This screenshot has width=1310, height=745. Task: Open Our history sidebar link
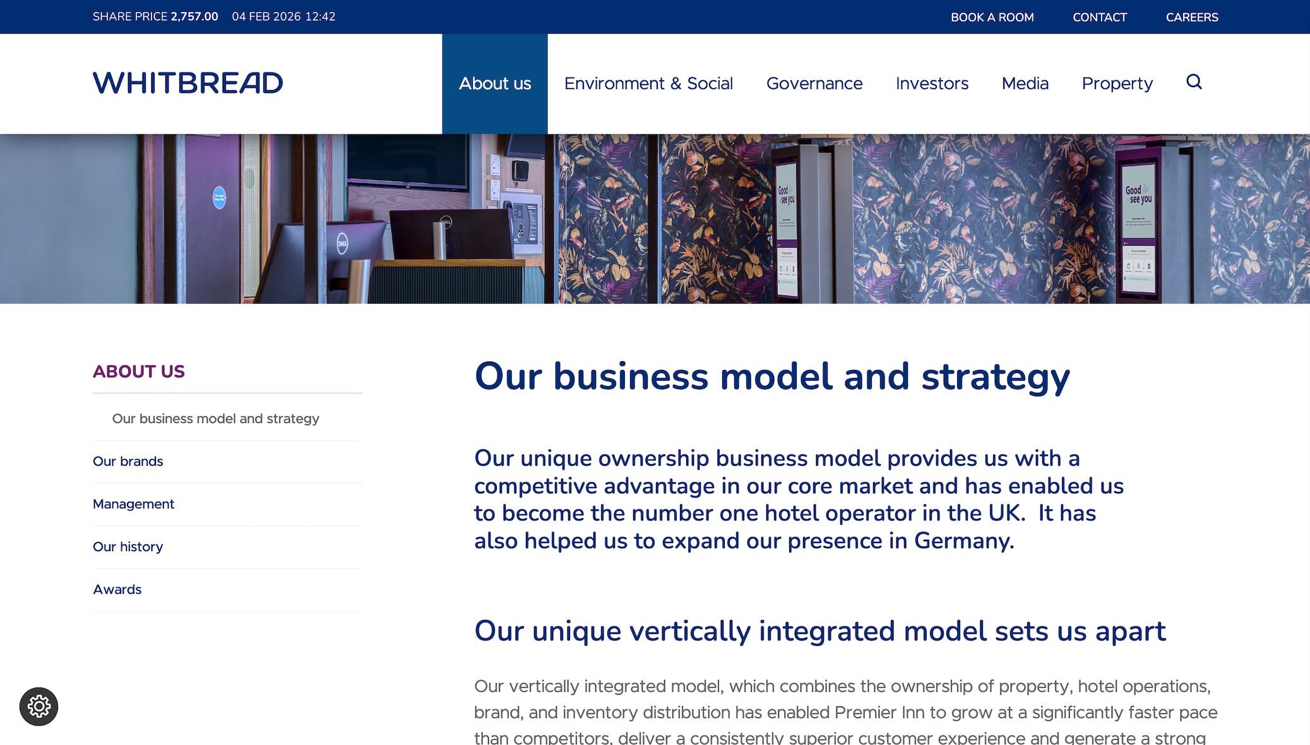tap(128, 547)
